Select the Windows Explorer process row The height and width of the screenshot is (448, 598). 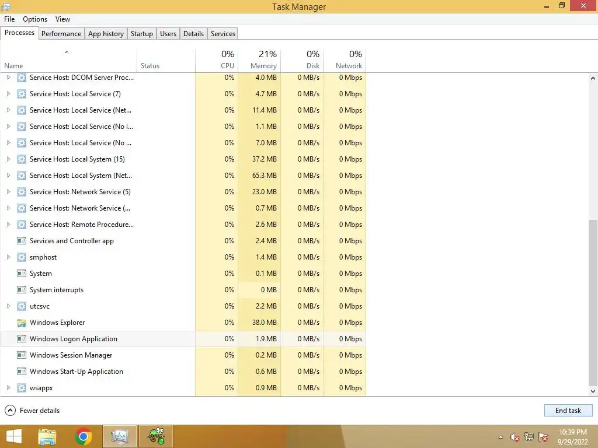(x=183, y=323)
